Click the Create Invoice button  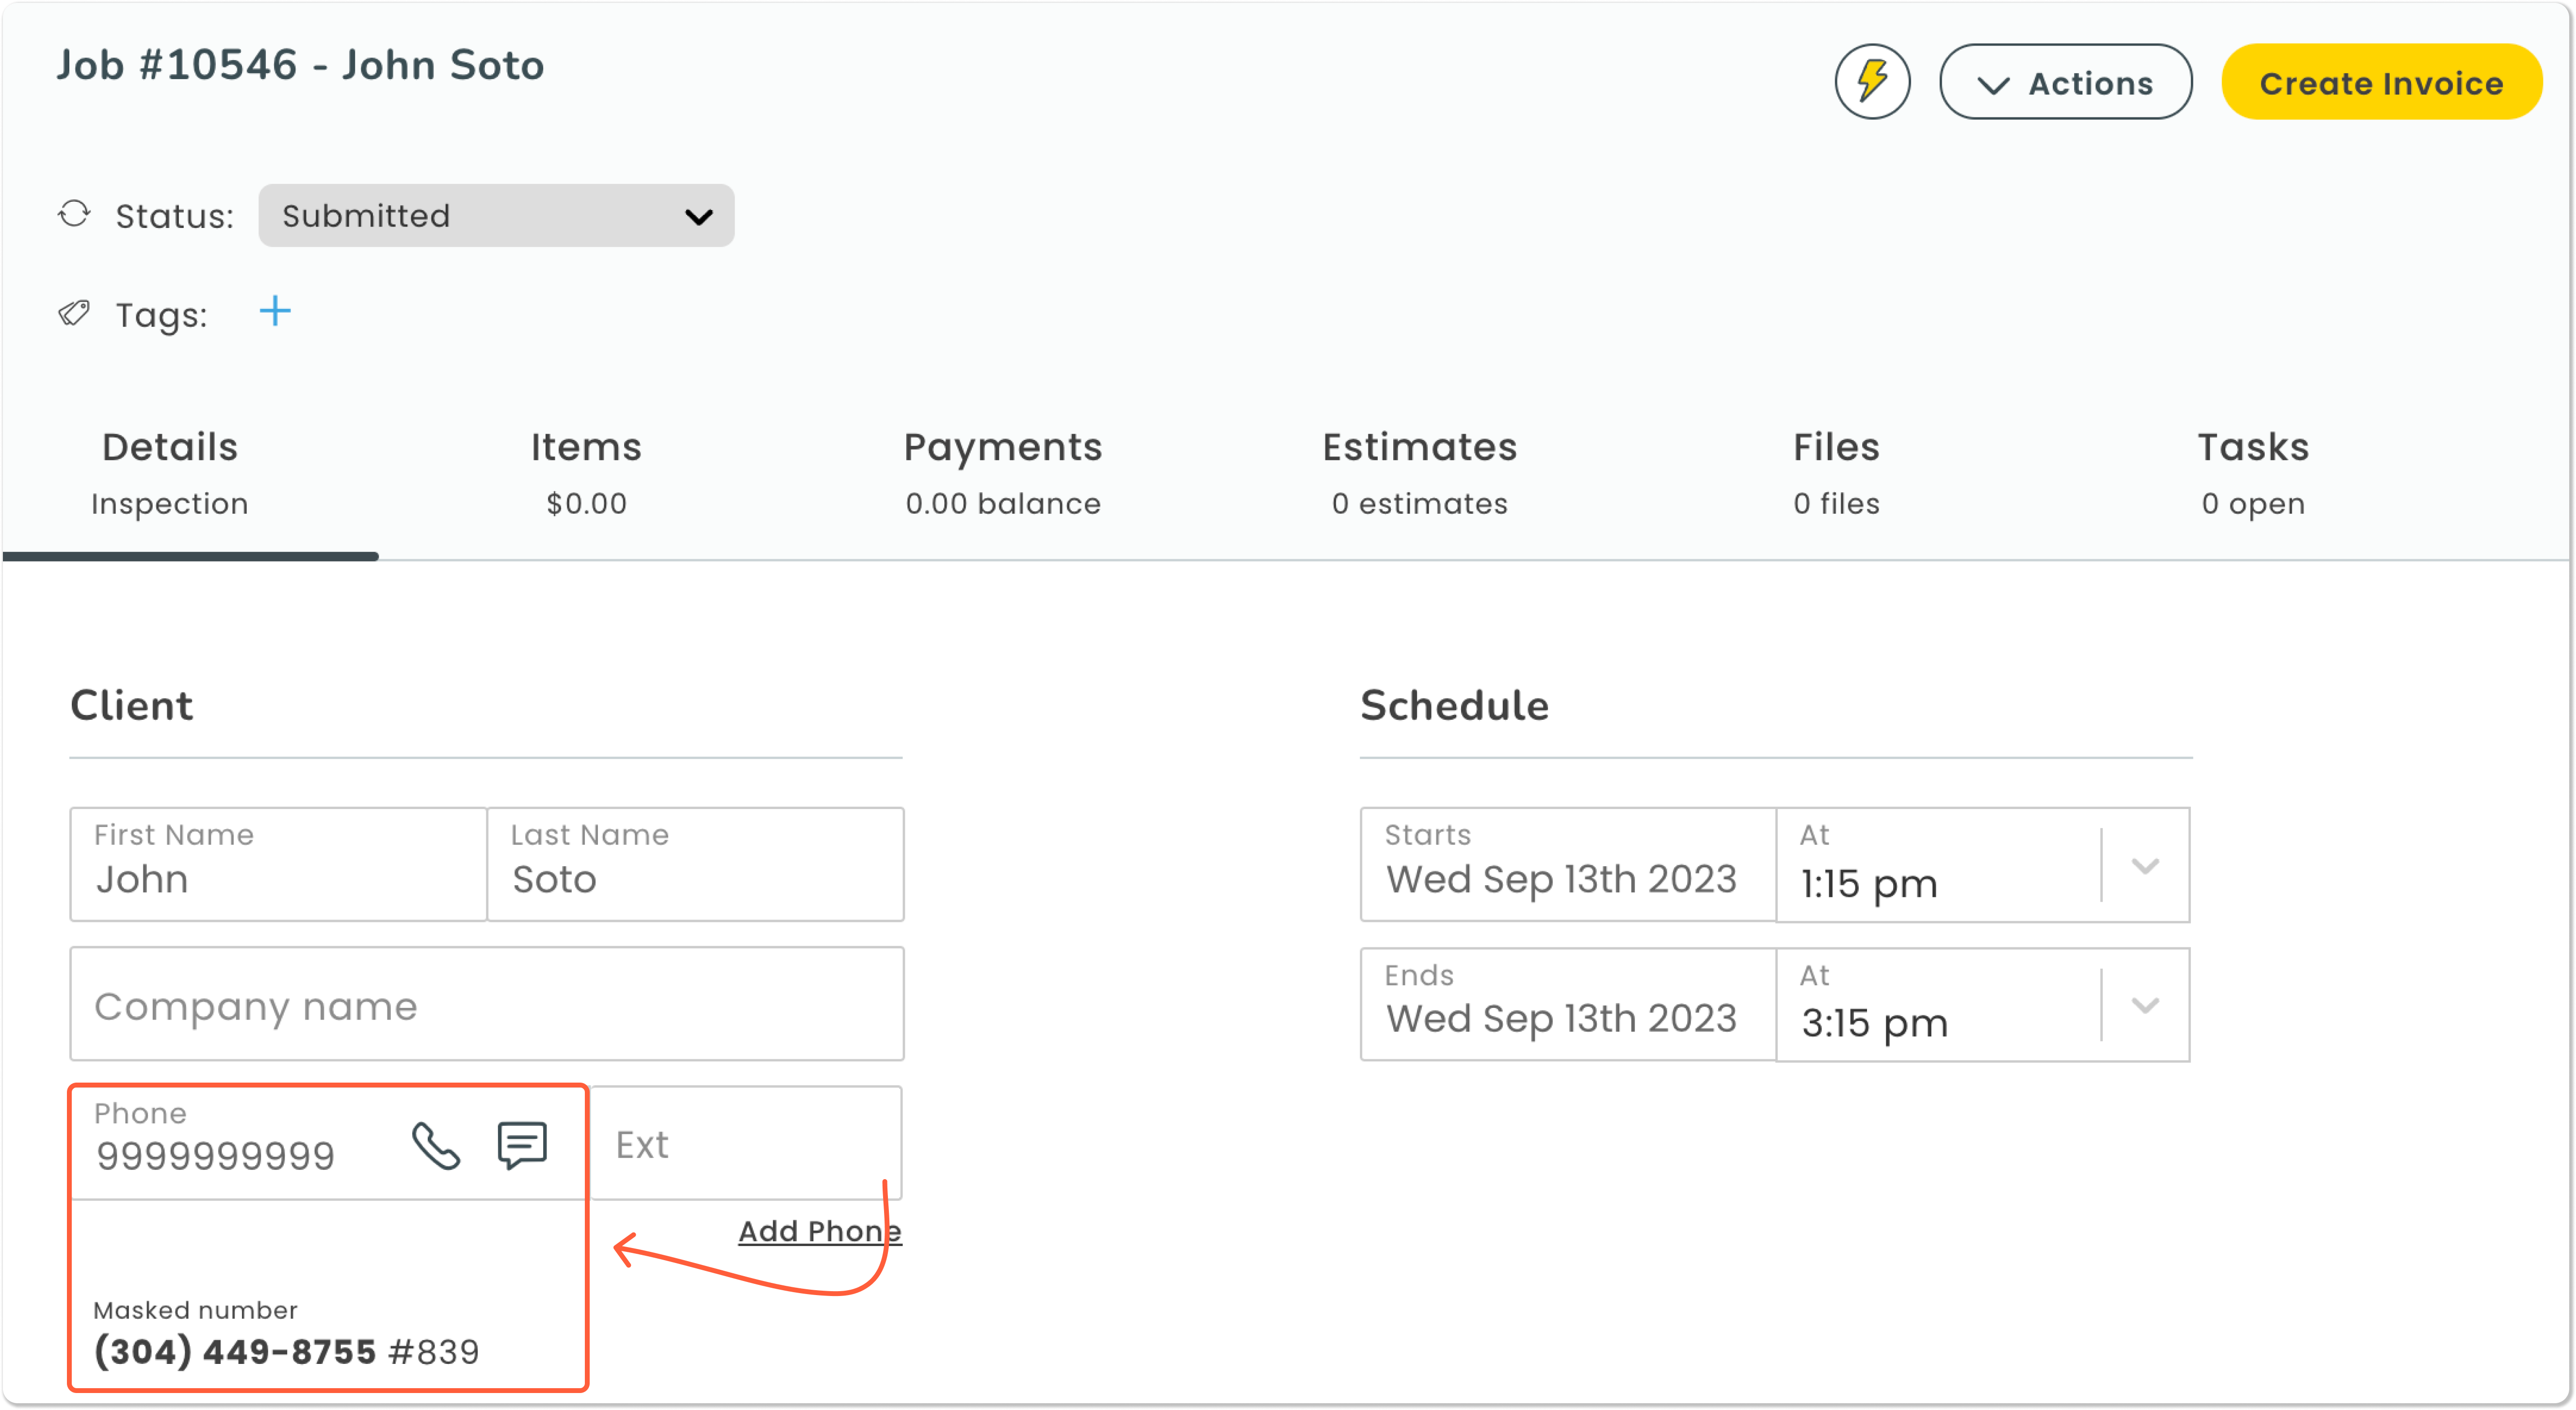coord(2381,82)
